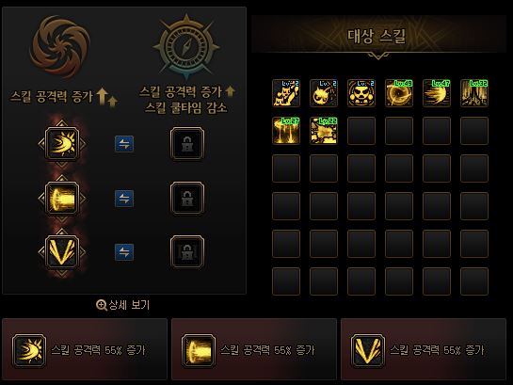Toggle swap arrows beside golden beam skill
This screenshot has height=385, width=513.
[124, 199]
